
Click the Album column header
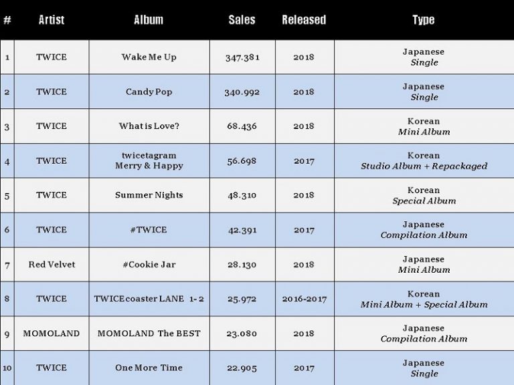click(x=149, y=19)
